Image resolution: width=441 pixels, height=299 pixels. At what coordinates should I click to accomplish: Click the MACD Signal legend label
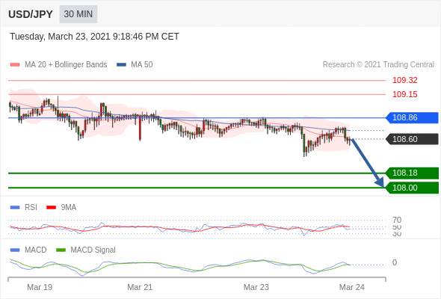pos(93,250)
